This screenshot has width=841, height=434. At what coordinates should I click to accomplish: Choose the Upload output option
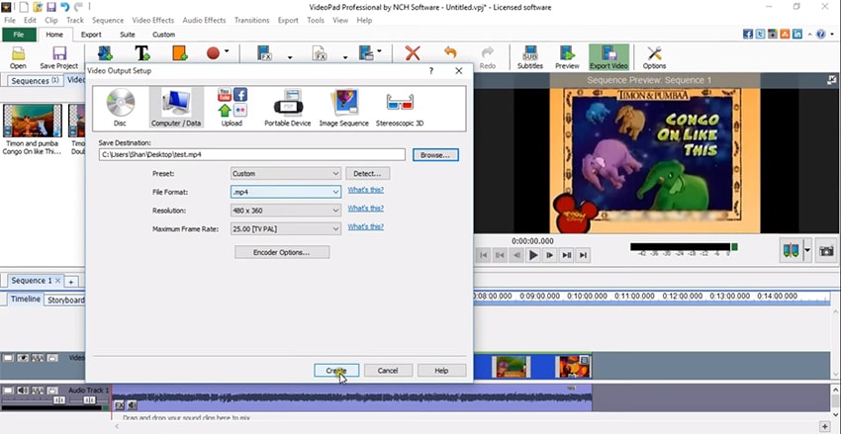click(232, 108)
